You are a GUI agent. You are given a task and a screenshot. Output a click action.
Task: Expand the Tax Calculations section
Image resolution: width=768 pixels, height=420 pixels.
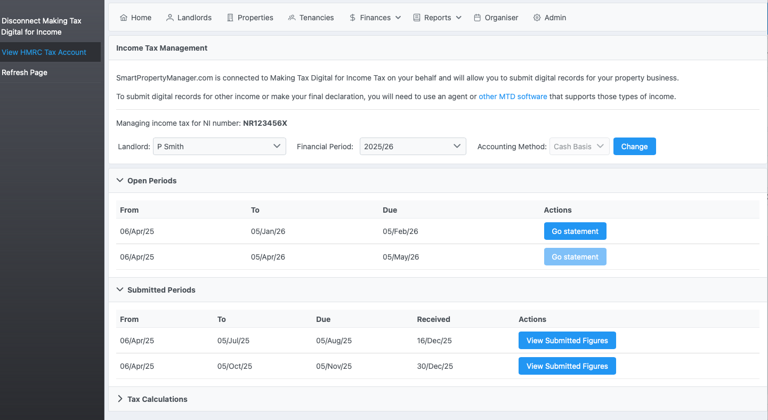pos(120,399)
